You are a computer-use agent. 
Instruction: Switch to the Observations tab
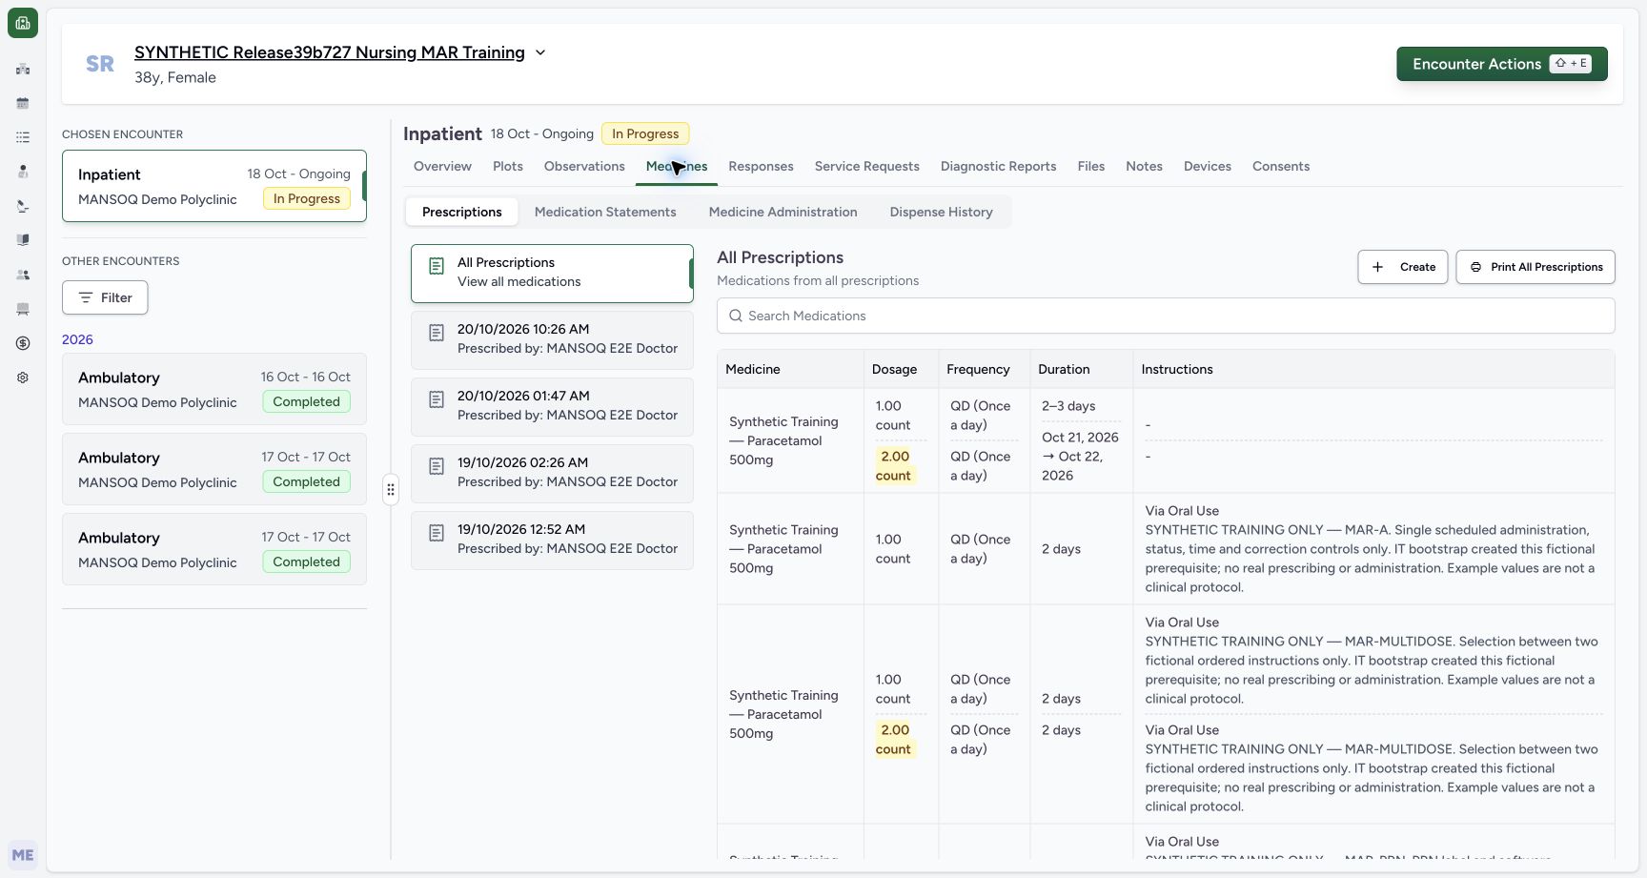pyautogui.click(x=584, y=166)
